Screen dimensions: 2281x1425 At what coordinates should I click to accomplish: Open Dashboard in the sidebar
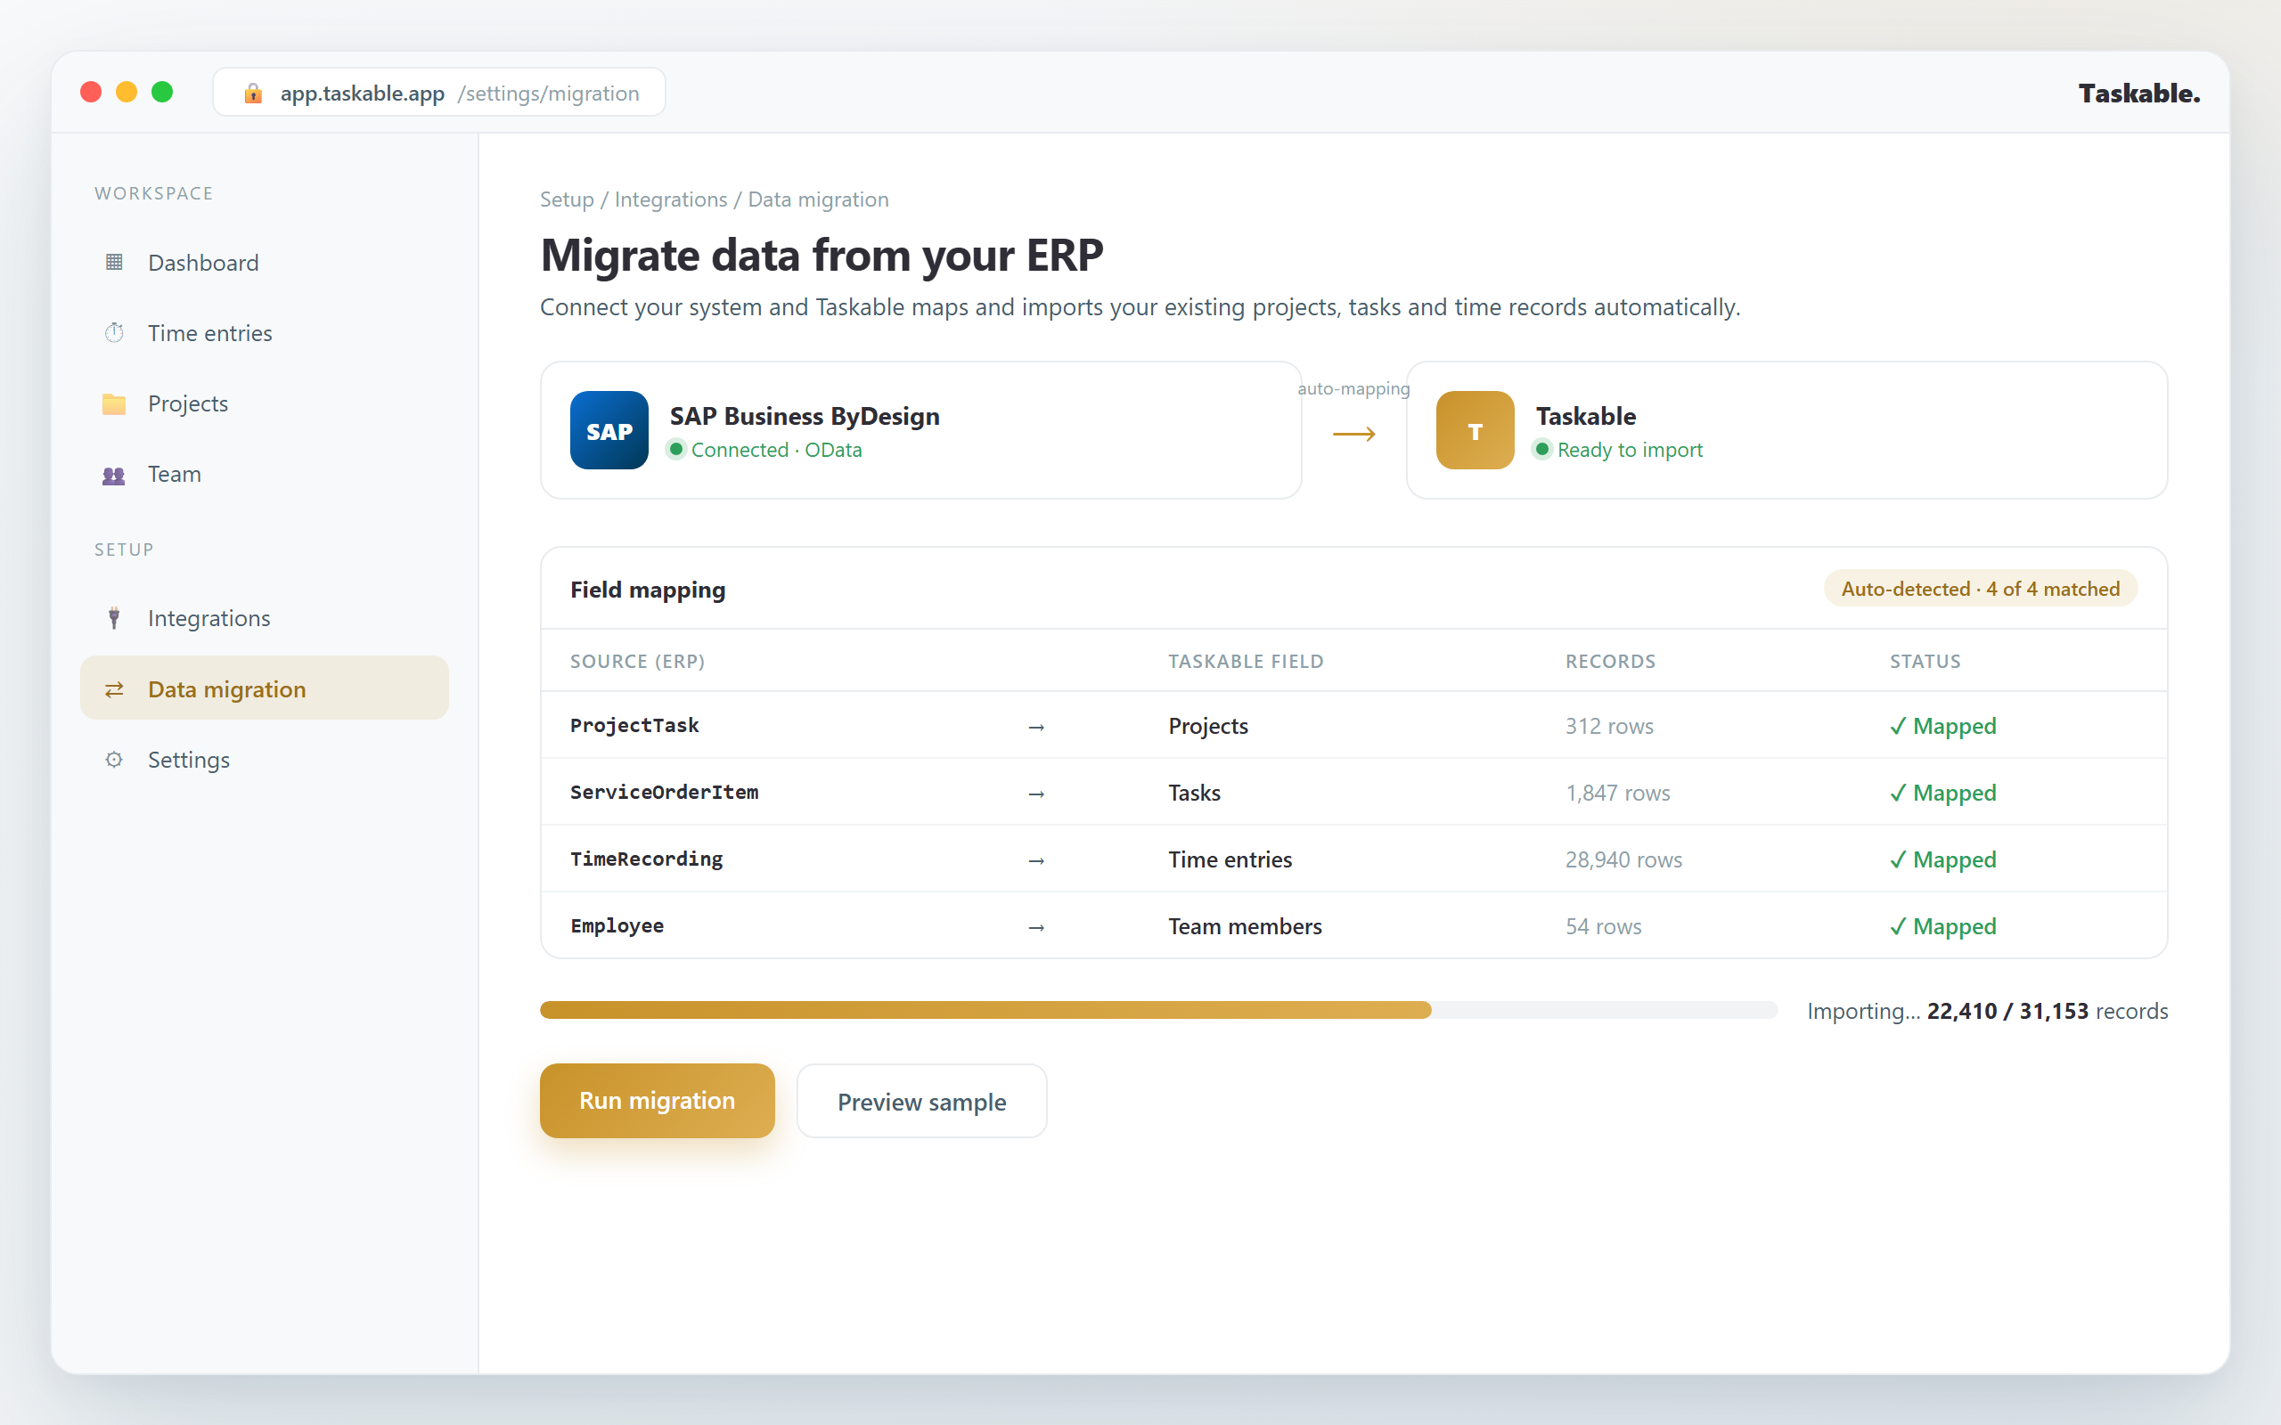coord(264,262)
